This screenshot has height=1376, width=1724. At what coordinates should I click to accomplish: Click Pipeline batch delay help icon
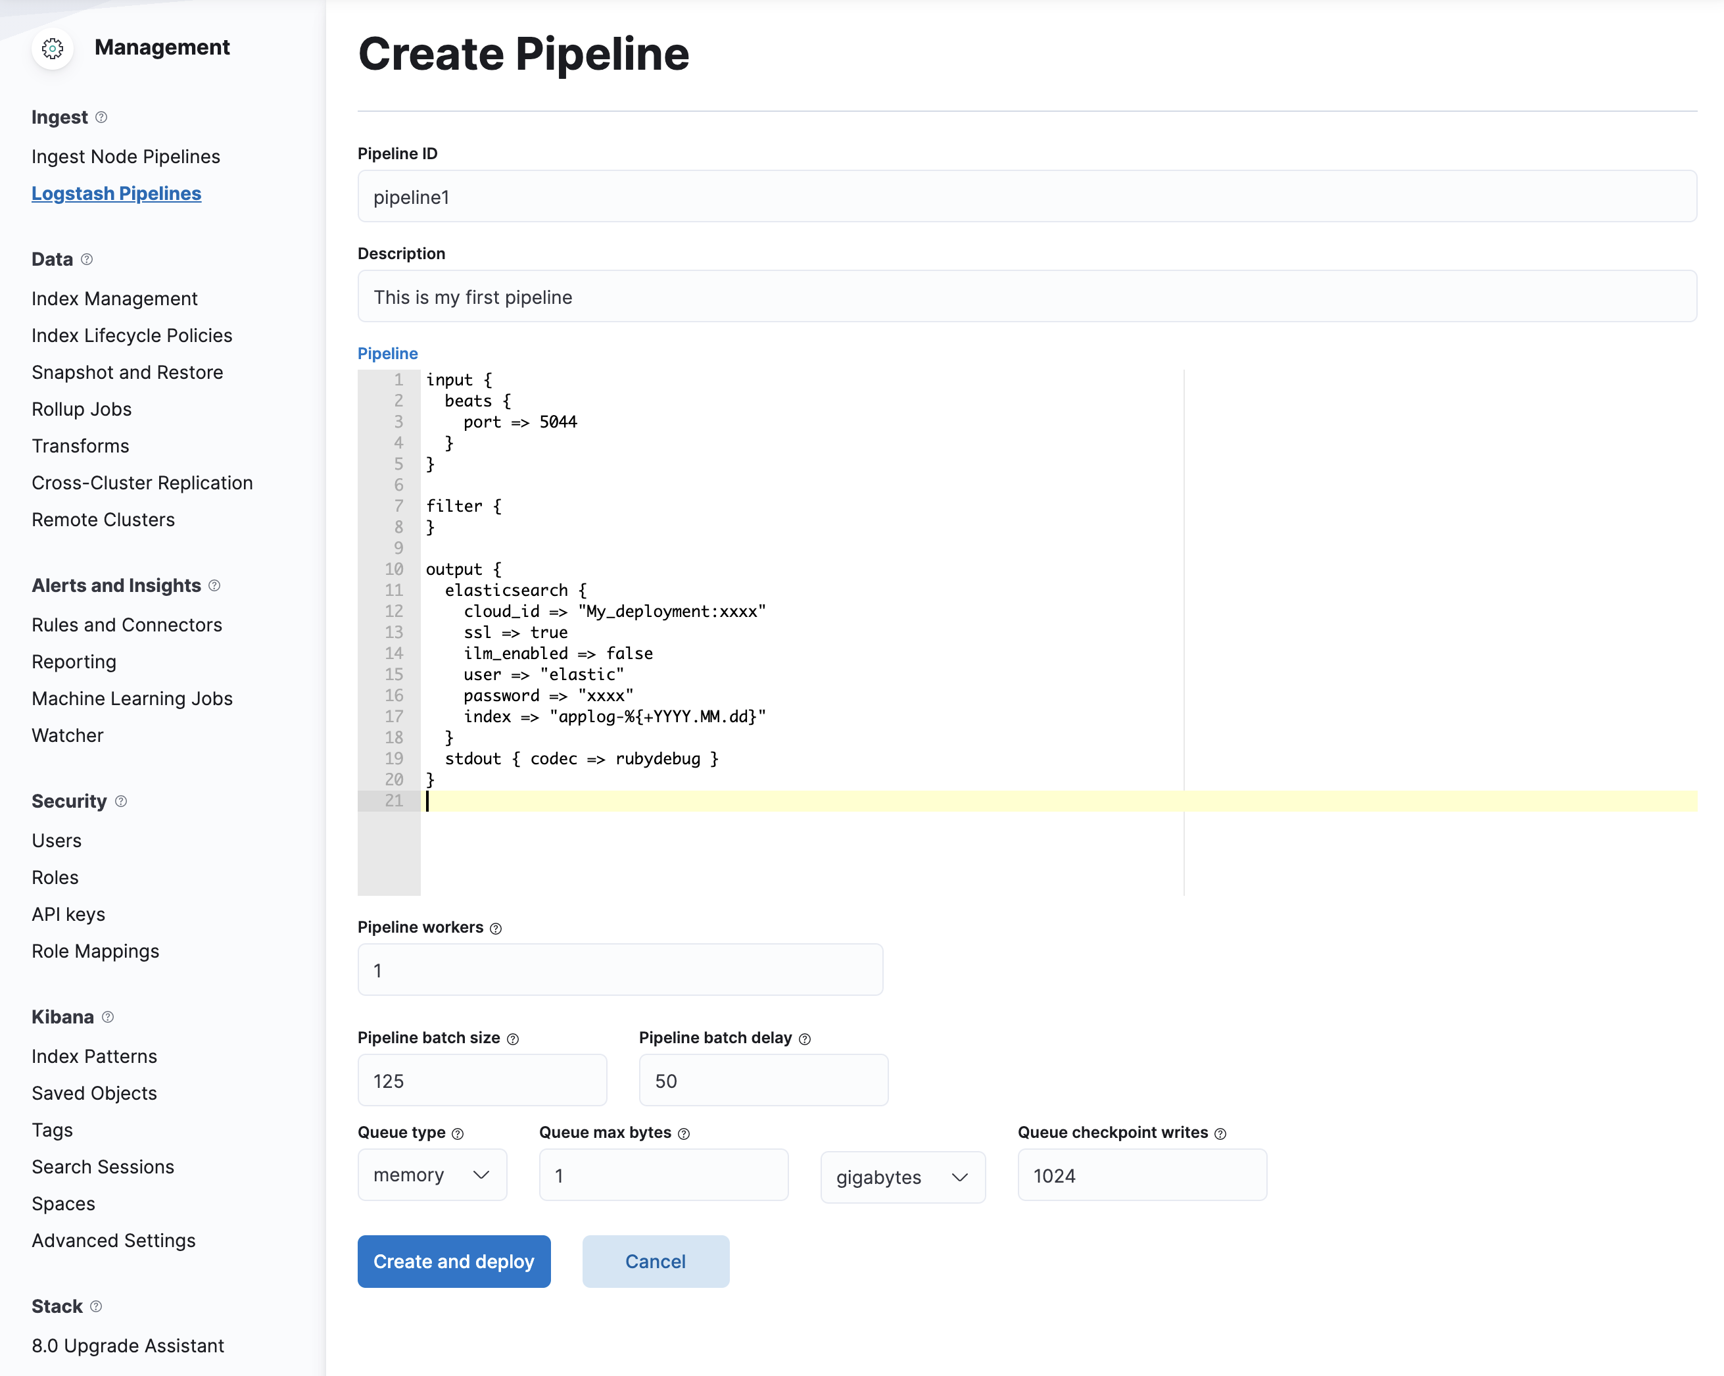pyautogui.click(x=805, y=1039)
